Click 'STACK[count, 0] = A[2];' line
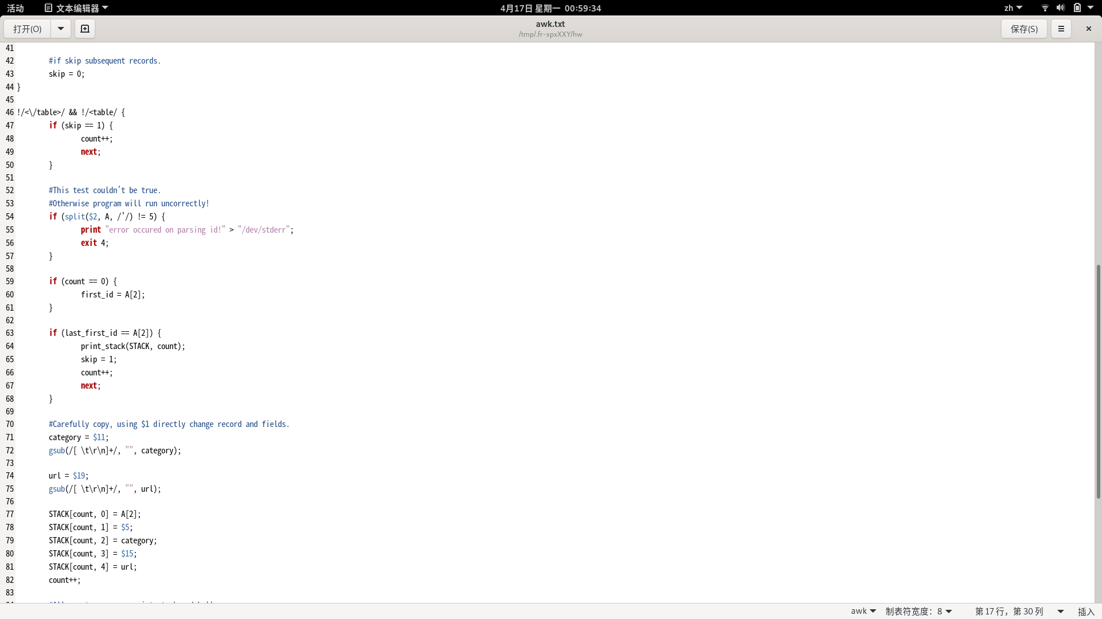The width and height of the screenshot is (1102, 619). (95, 514)
